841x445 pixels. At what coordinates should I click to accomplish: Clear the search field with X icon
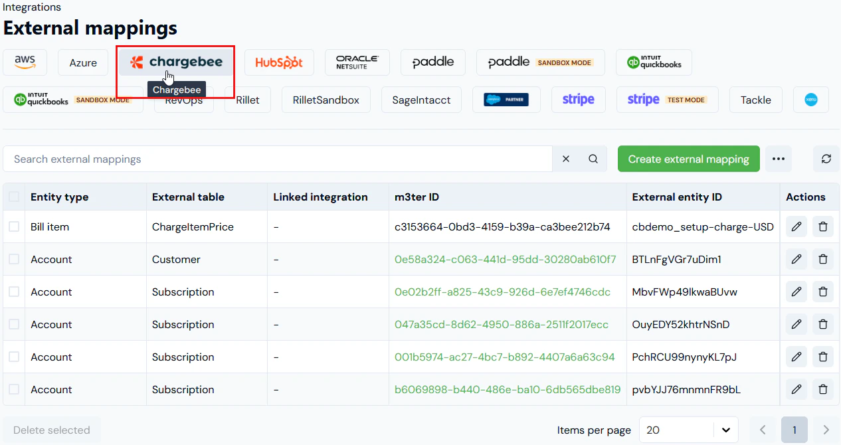point(566,159)
